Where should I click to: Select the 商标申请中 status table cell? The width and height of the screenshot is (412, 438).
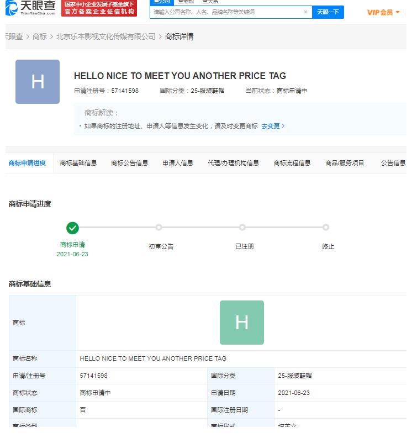click(x=95, y=393)
